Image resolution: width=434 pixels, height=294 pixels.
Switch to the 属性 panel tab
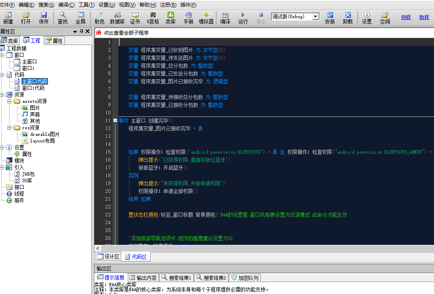(x=54, y=40)
